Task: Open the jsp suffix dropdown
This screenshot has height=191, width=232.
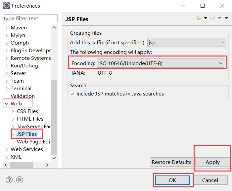Action: 187,43
